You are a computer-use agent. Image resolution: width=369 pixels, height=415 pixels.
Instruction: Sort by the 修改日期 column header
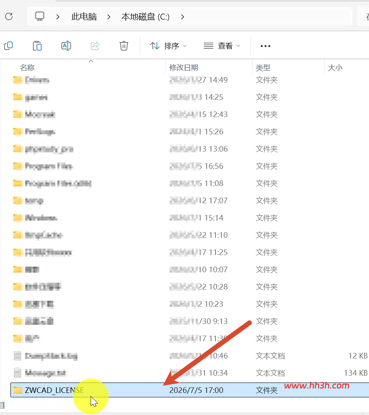click(x=184, y=68)
